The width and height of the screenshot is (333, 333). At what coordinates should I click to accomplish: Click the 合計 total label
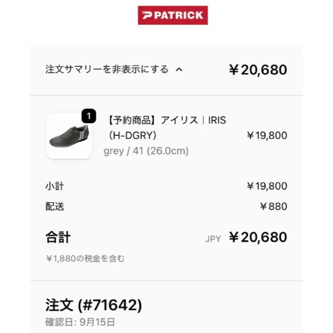click(x=58, y=237)
